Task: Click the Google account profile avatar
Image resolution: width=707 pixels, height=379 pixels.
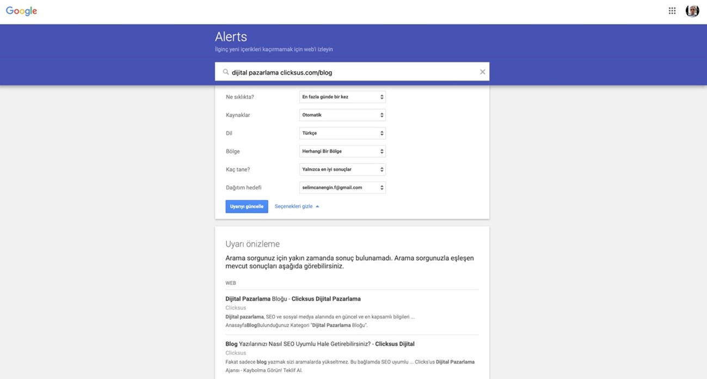Action: 692,10
